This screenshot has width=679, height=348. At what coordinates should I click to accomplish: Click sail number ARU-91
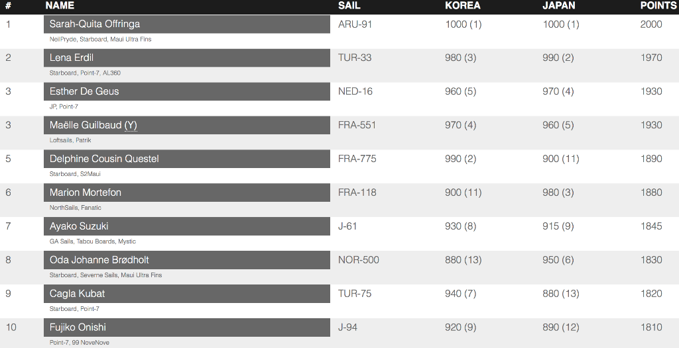click(x=355, y=24)
